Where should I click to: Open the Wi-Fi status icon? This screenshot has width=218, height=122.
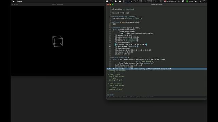pos(179,1)
